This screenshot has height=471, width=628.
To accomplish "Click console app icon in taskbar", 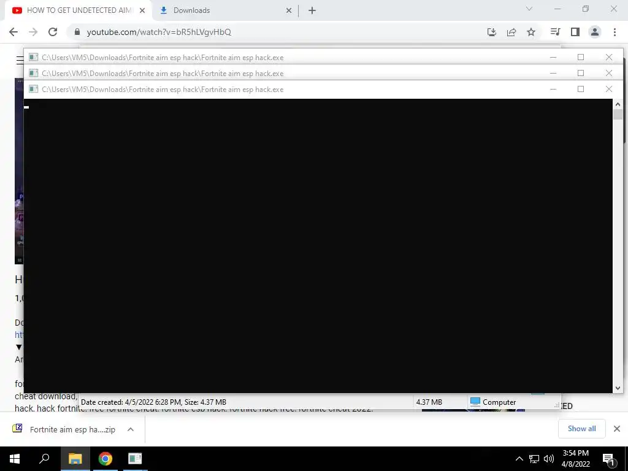I will (135, 459).
